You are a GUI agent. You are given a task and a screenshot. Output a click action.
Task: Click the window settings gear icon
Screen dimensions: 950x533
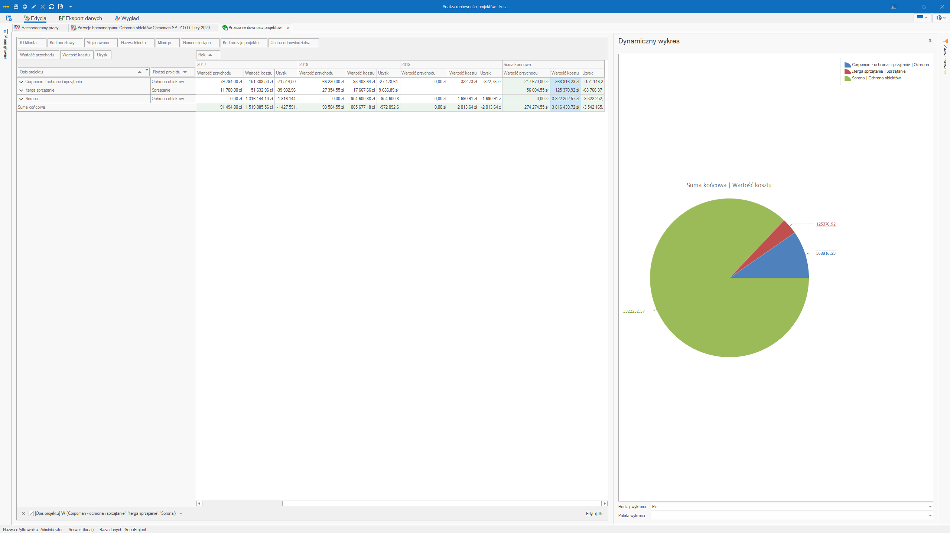click(x=9, y=18)
